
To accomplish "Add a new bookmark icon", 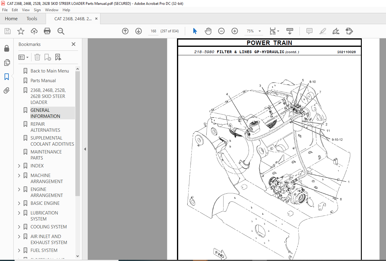I will pos(47,57).
